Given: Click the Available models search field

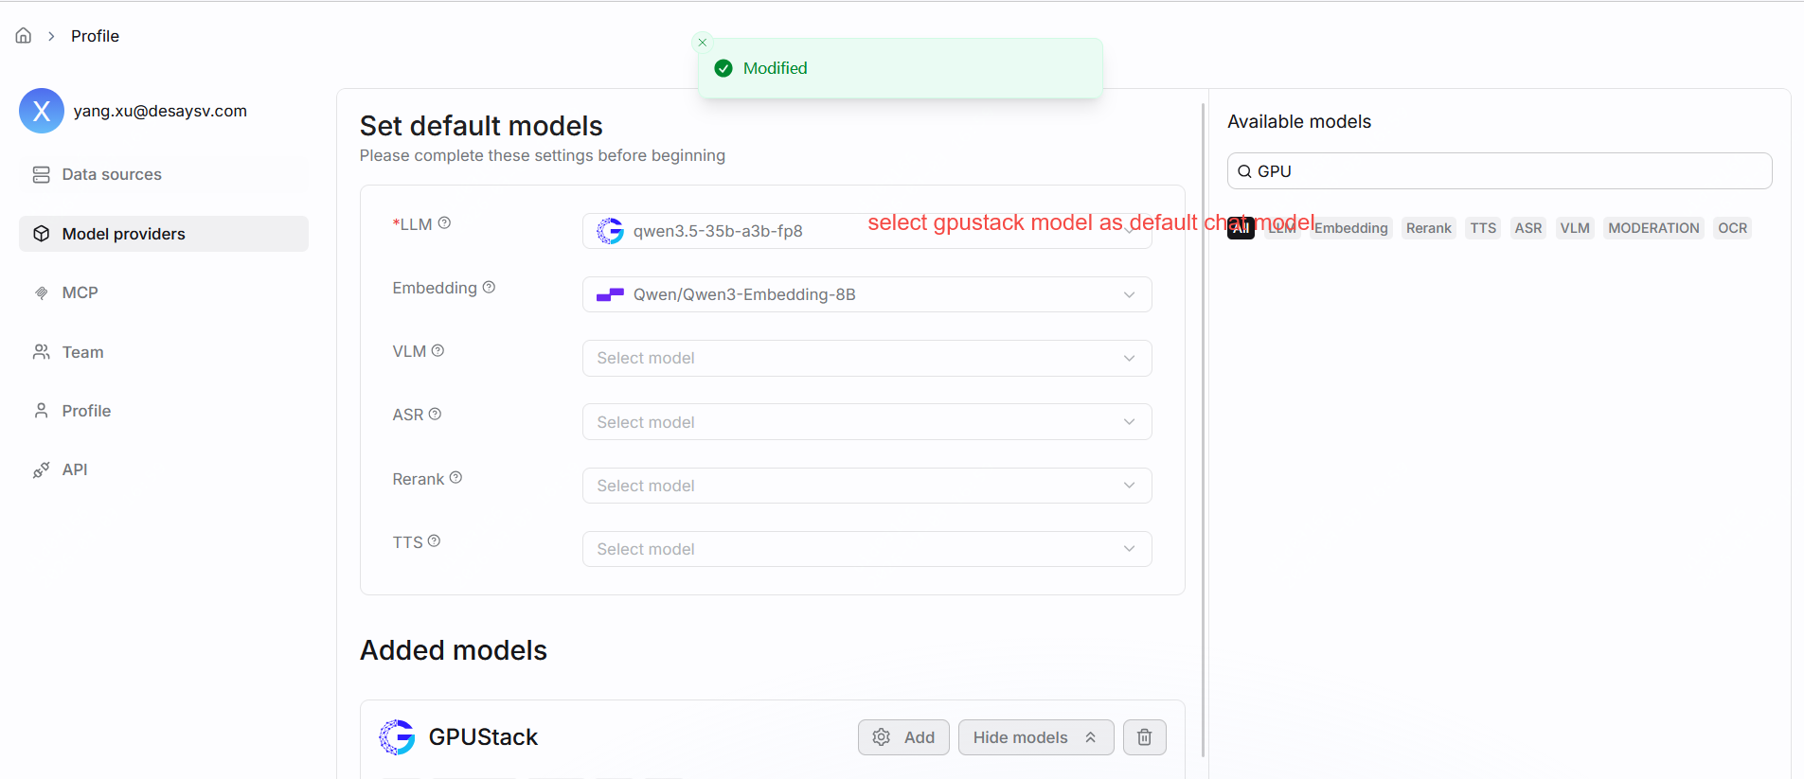Looking at the screenshot, I should [1499, 171].
